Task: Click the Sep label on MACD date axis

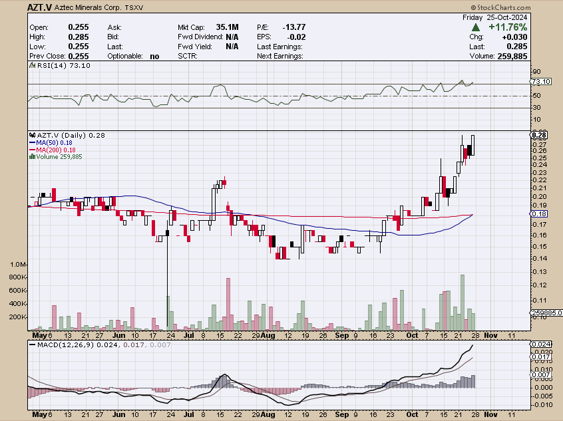Action: coord(342,414)
